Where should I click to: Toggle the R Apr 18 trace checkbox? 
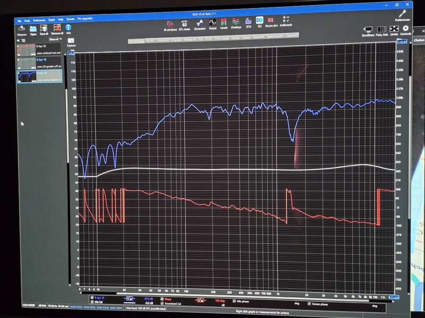[x=92, y=298]
